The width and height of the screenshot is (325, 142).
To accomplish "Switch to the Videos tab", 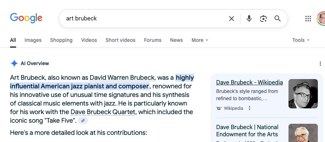I will [89, 40].
